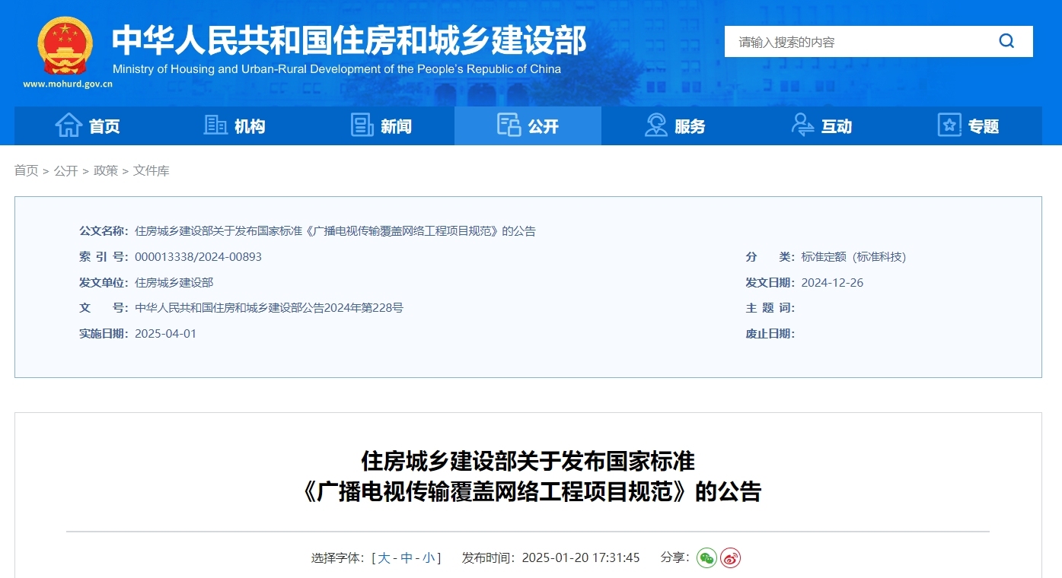Viewport: 1062px width, 578px height.
Task: Share article via Weibo icon
Action: [x=729, y=557]
